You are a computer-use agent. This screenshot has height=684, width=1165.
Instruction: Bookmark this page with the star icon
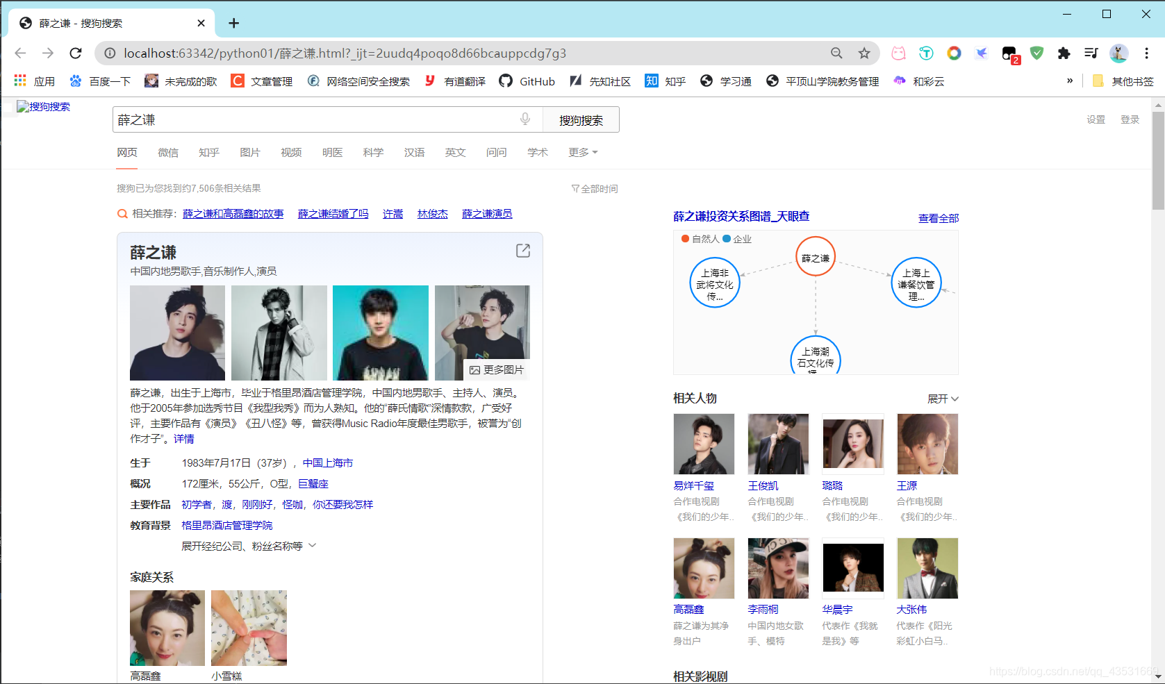[x=864, y=53]
